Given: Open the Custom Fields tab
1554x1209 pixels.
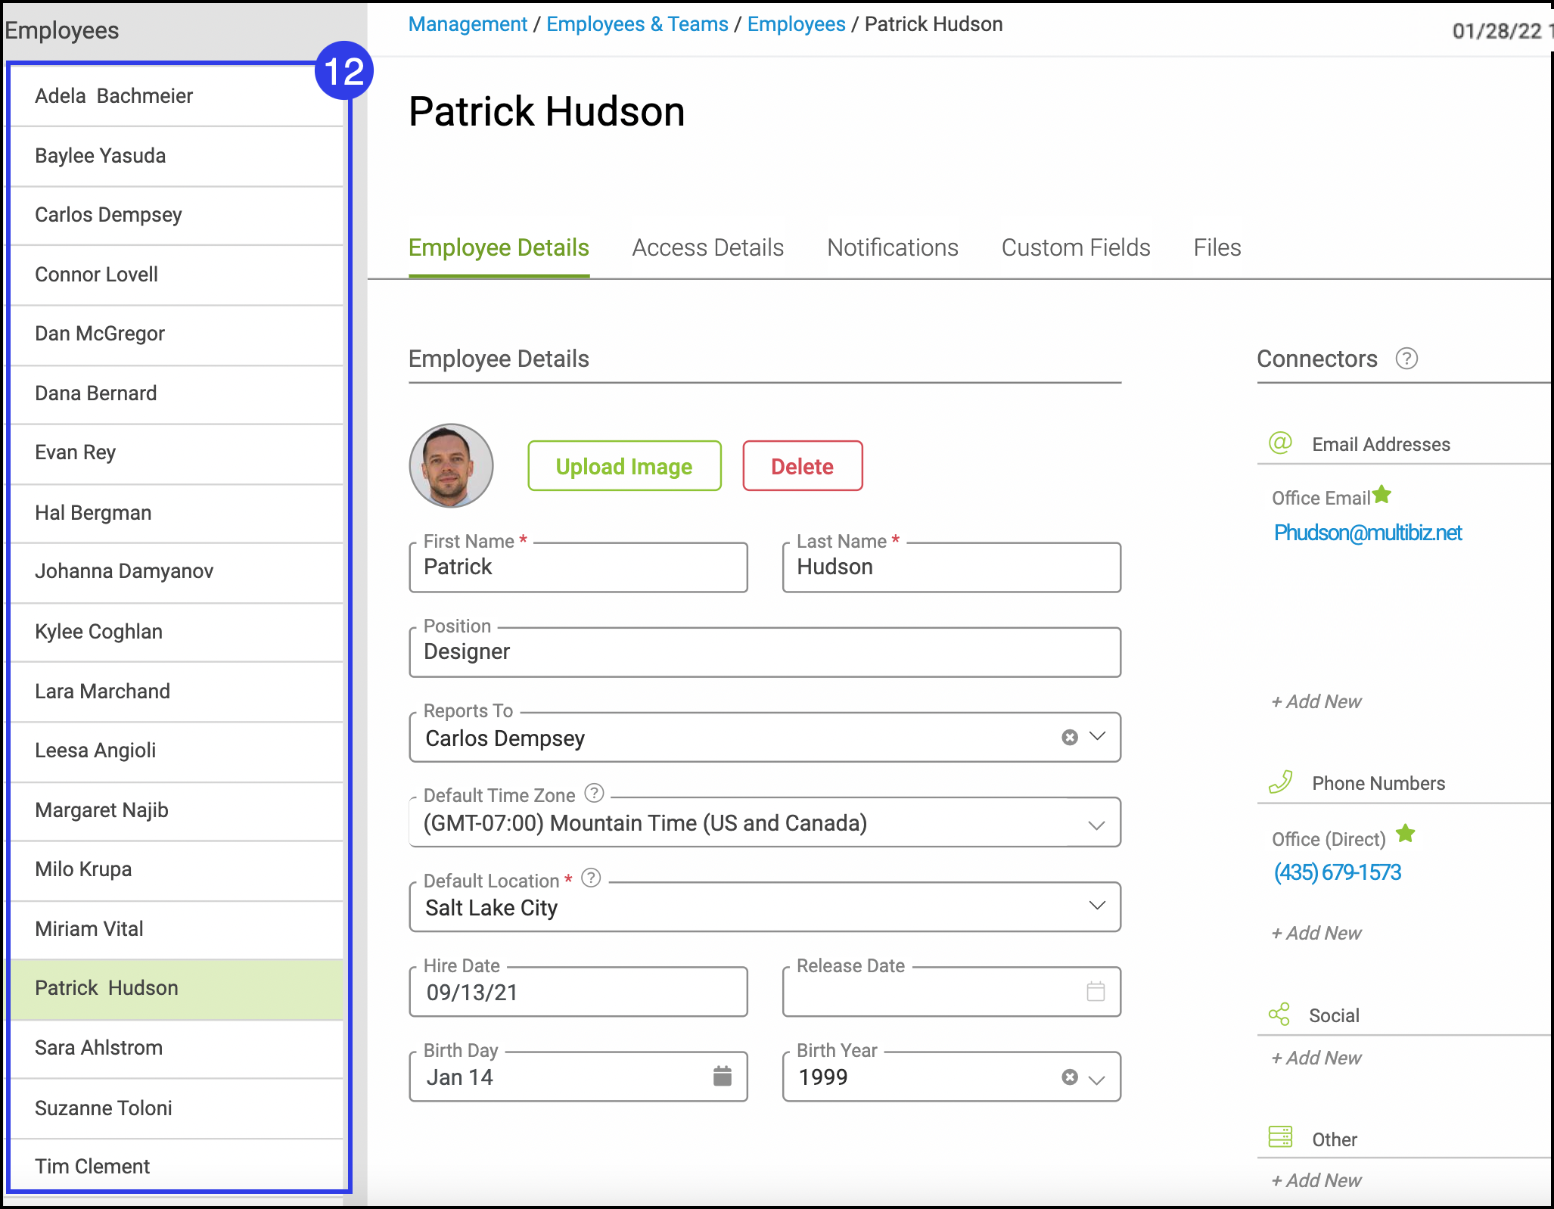Looking at the screenshot, I should point(1075,247).
